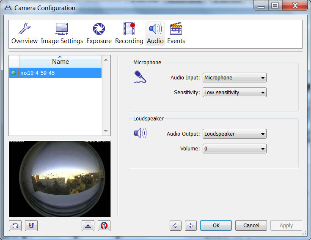Select the Events clapperboard icon
This screenshot has height=240, width=311.
pos(176,29)
